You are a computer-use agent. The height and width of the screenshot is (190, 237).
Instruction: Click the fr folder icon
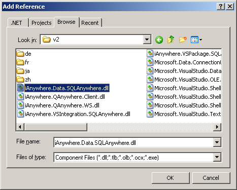[20, 62]
